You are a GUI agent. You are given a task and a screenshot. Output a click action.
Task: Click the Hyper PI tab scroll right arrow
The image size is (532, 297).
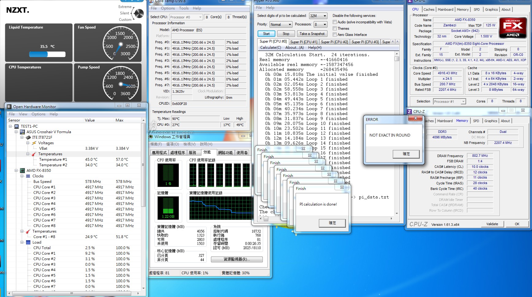coord(398,41)
